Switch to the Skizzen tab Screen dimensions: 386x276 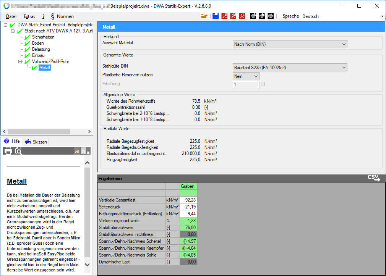pos(36,142)
